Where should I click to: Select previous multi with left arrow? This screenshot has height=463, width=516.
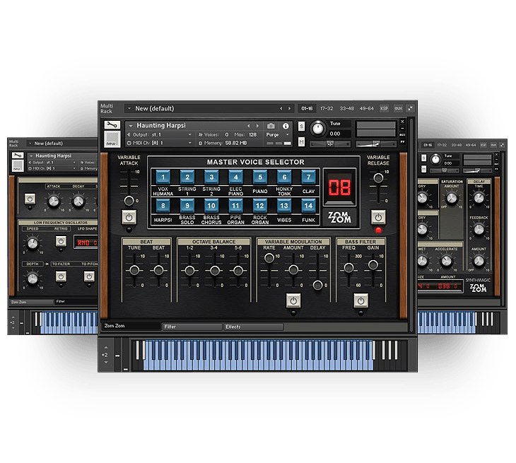[x=281, y=108]
